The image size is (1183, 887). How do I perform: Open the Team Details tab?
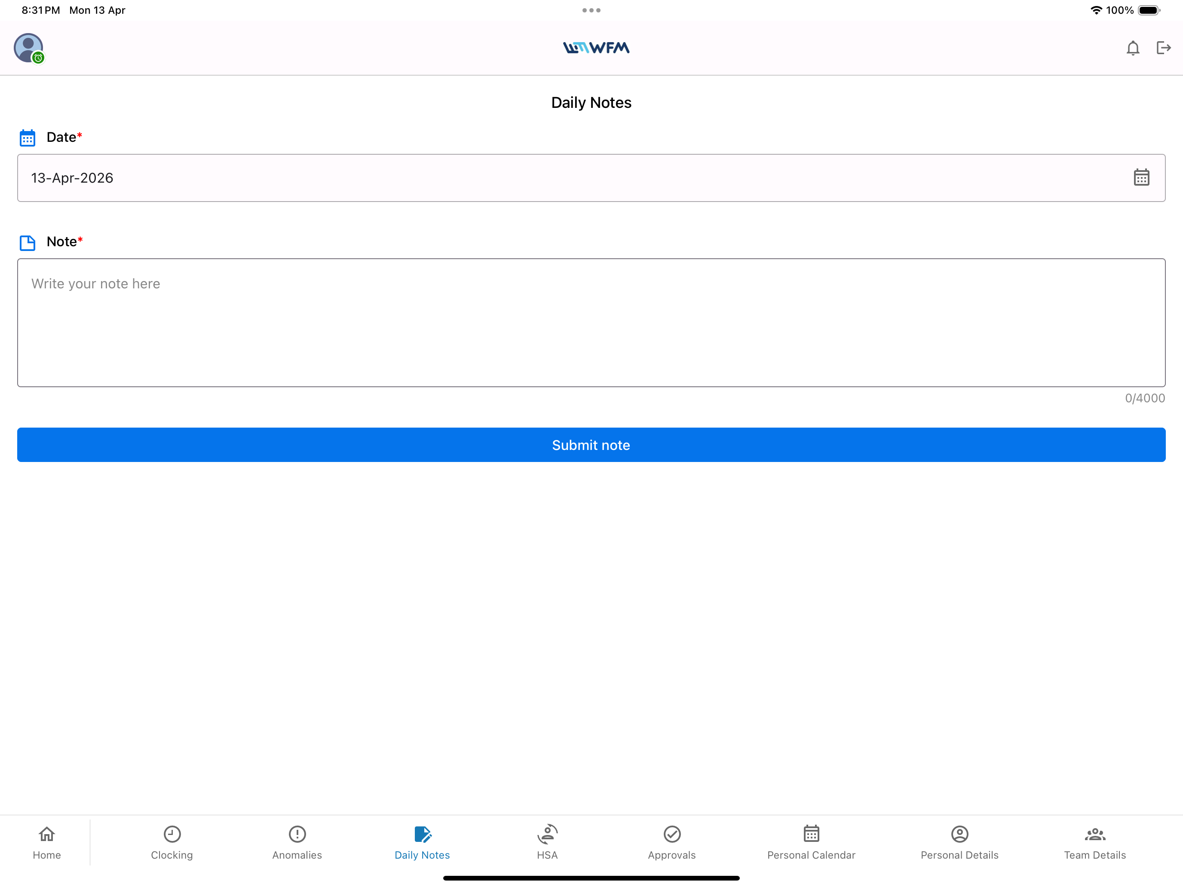pyautogui.click(x=1095, y=843)
